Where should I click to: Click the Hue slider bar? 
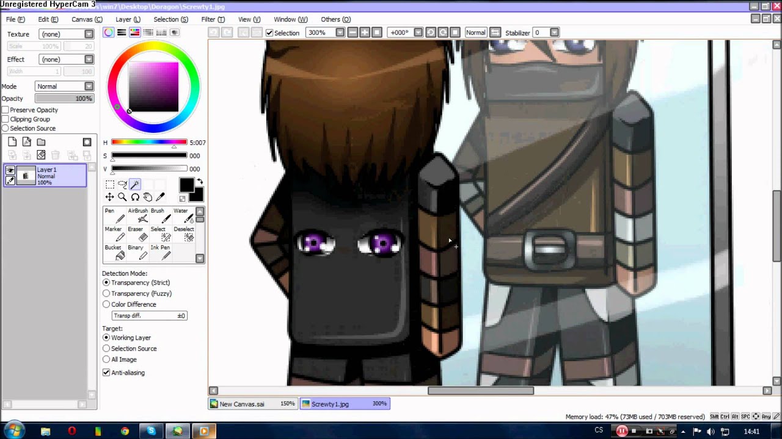(x=149, y=143)
